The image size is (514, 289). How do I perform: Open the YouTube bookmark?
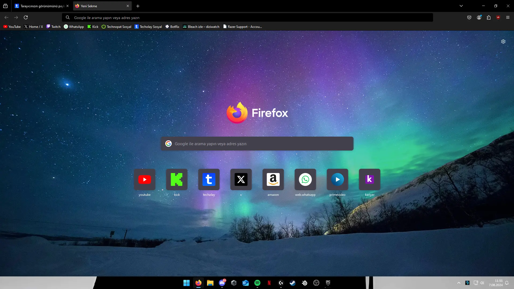coord(12,27)
